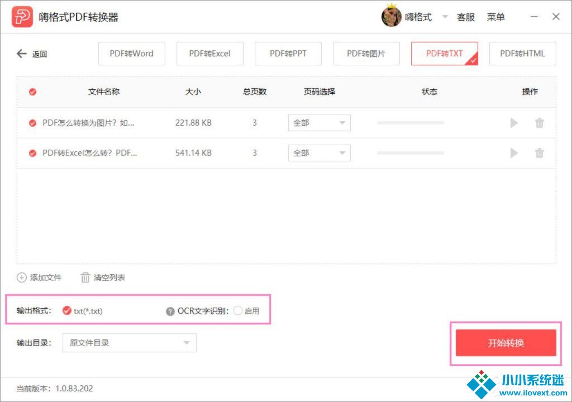This screenshot has width=572, height=402.
Task: Enable OCR文字识别 radio option
Action: [238, 311]
